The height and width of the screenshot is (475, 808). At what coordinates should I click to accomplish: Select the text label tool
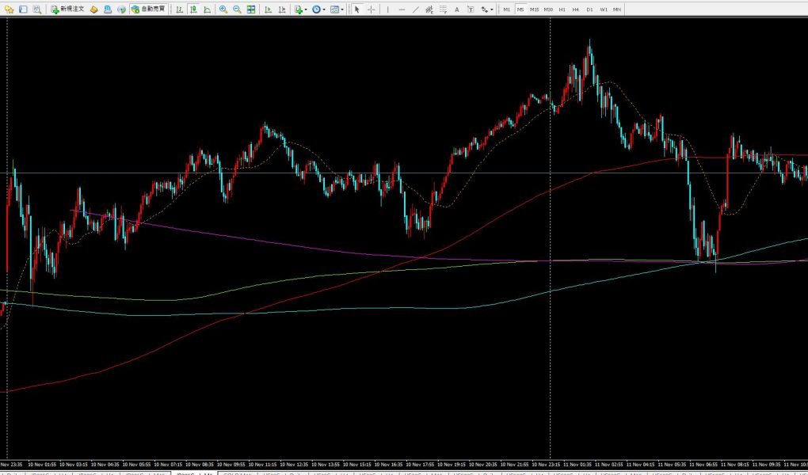click(x=457, y=9)
